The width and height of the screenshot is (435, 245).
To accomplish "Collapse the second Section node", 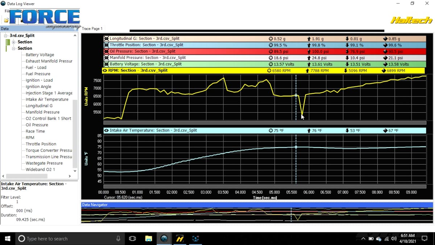I will tap(14, 48).
